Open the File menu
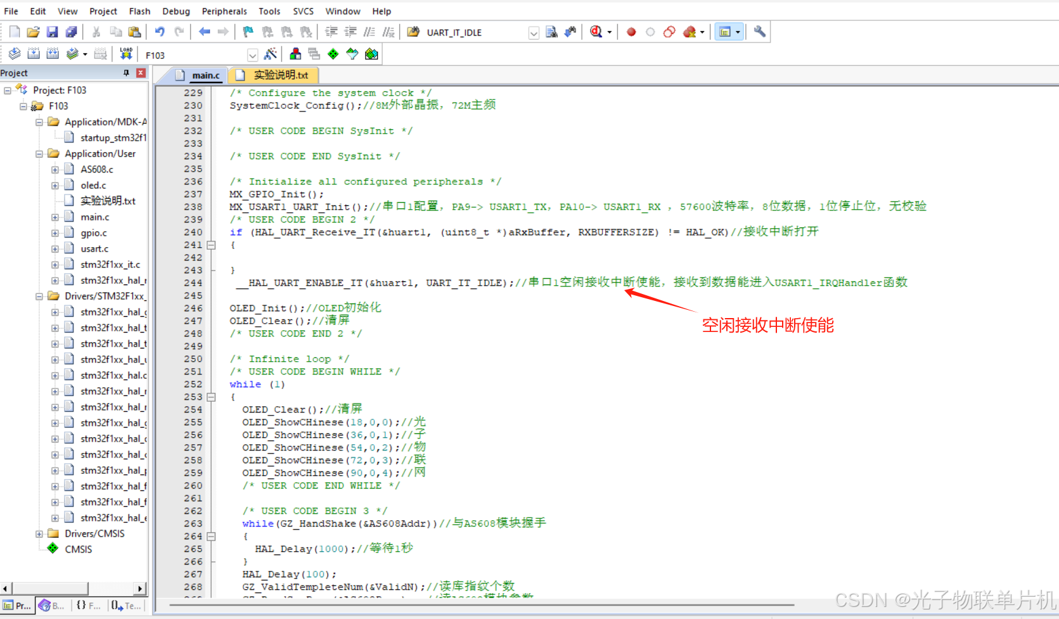The width and height of the screenshot is (1059, 619). tap(11, 11)
